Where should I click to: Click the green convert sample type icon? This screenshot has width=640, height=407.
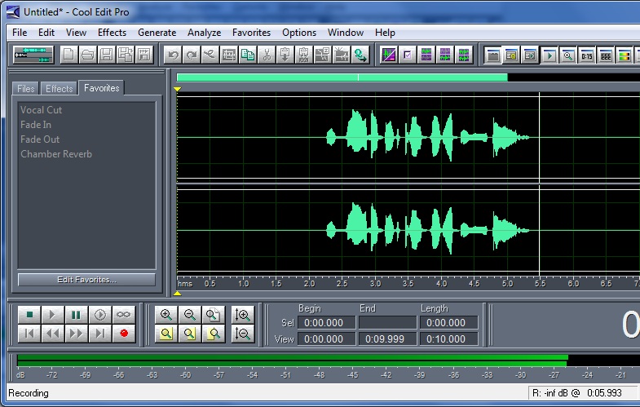click(360, 55)
